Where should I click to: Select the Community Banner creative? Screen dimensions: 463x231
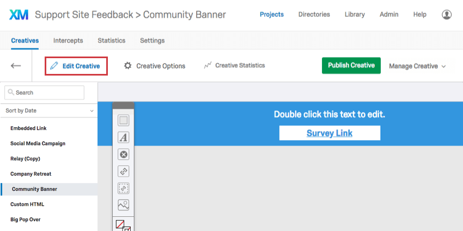pos(48,189)
